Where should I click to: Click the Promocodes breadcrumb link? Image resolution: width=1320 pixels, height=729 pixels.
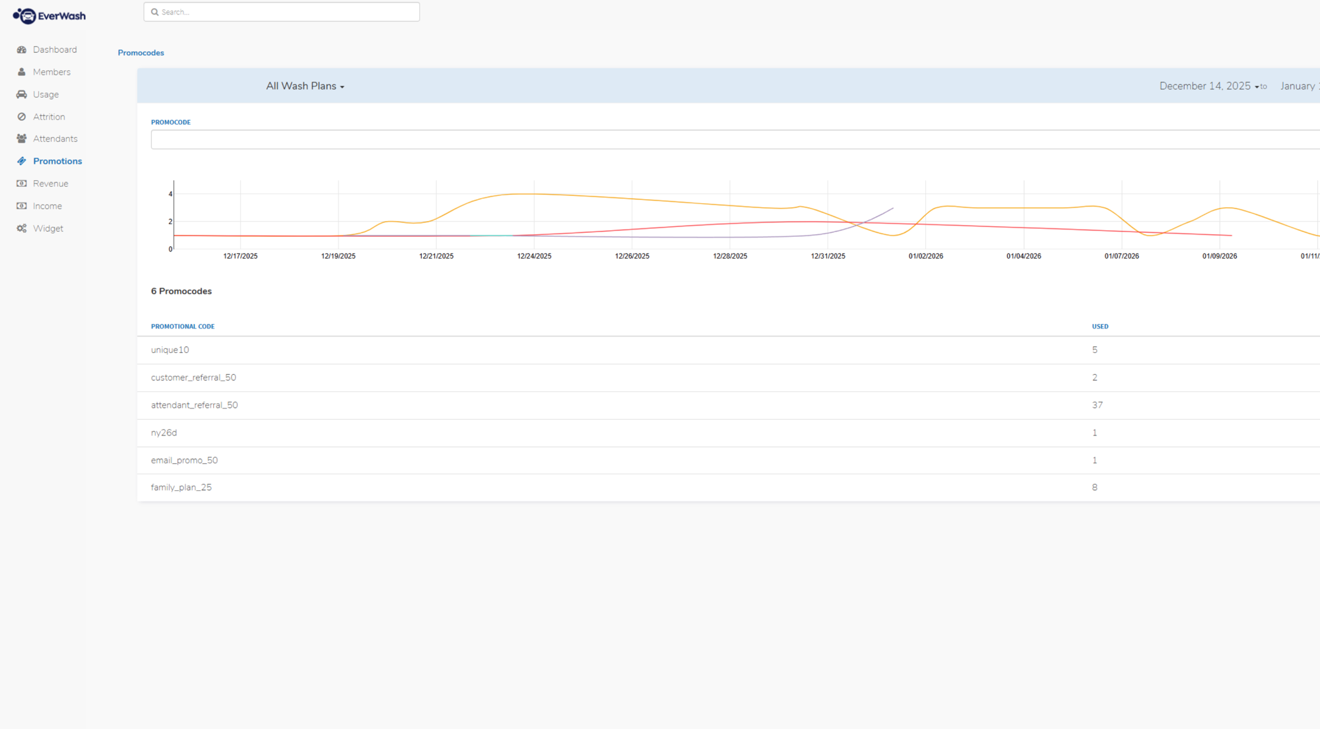(x=141, y=53)
